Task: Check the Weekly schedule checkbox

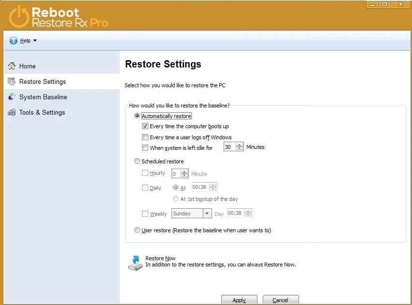Action: (x=145, y=213)
